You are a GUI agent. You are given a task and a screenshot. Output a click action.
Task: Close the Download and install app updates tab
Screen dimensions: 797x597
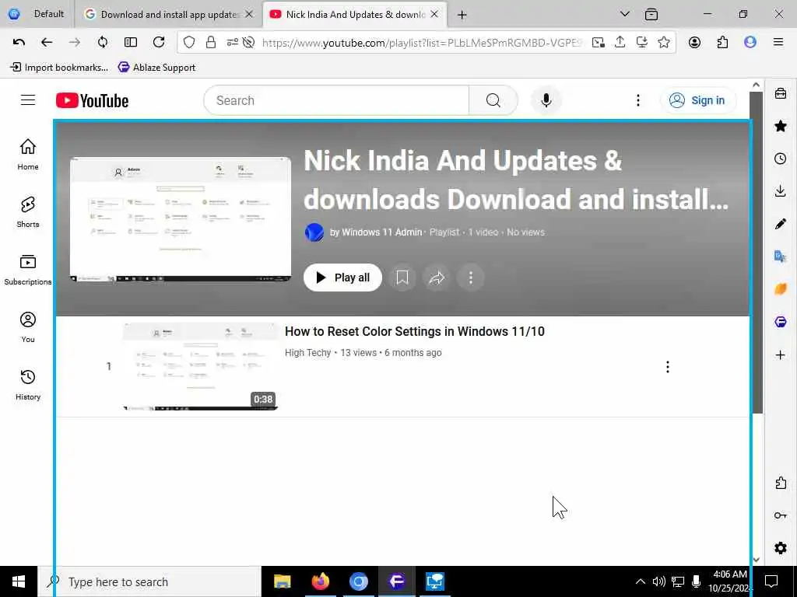point(249,14)
